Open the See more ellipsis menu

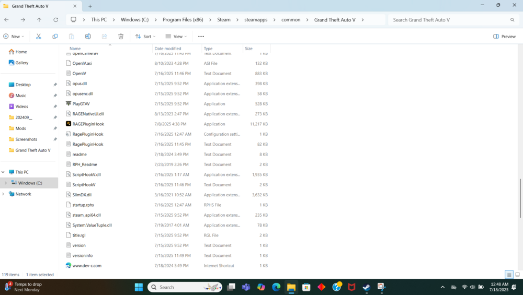point(201,37)
